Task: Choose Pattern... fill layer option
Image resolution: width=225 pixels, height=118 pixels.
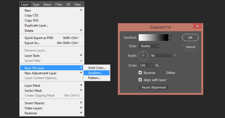Action: (94, 78)
